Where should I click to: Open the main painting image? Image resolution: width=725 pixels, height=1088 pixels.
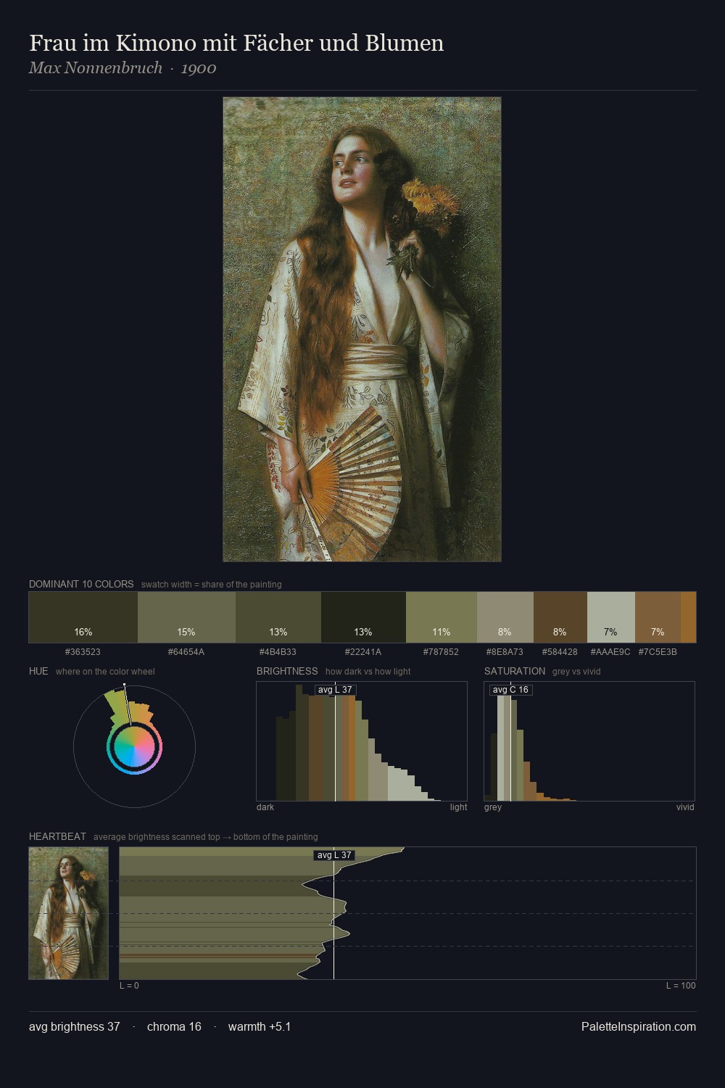pyautogui.click(x=362, y=329)
